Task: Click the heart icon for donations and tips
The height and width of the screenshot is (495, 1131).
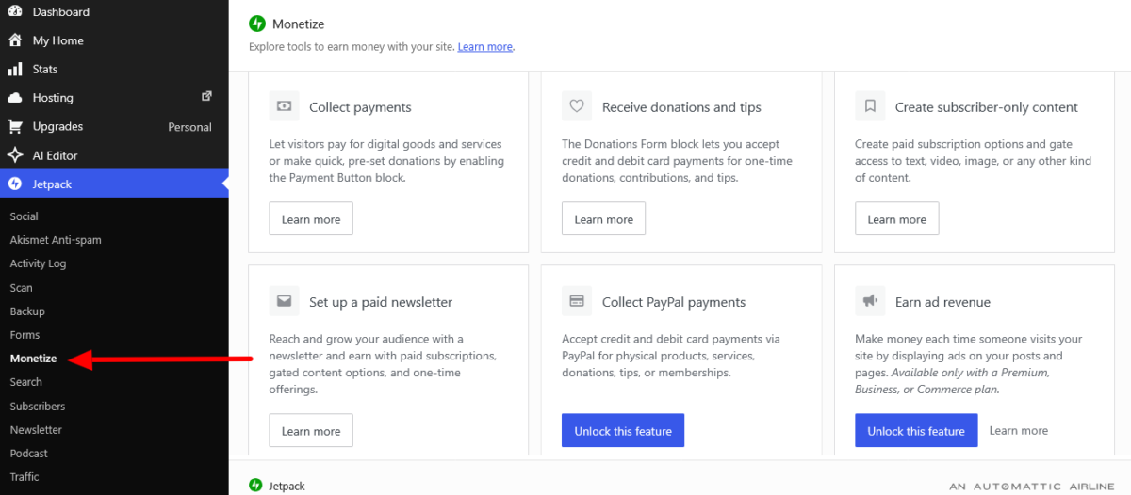Action: point(577,106)
